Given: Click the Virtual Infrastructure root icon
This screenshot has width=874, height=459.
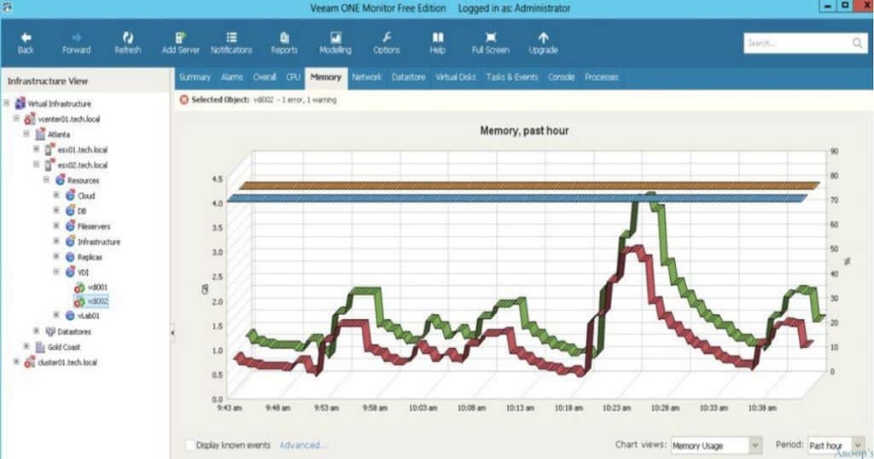Looking at the screenshot, I should pos(20,103).
